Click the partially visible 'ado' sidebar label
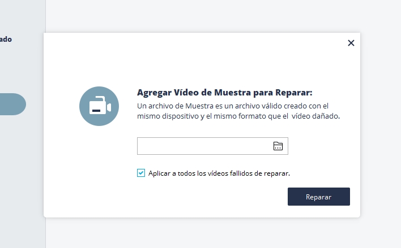This screenshot has width=401, height=248. 6,40
